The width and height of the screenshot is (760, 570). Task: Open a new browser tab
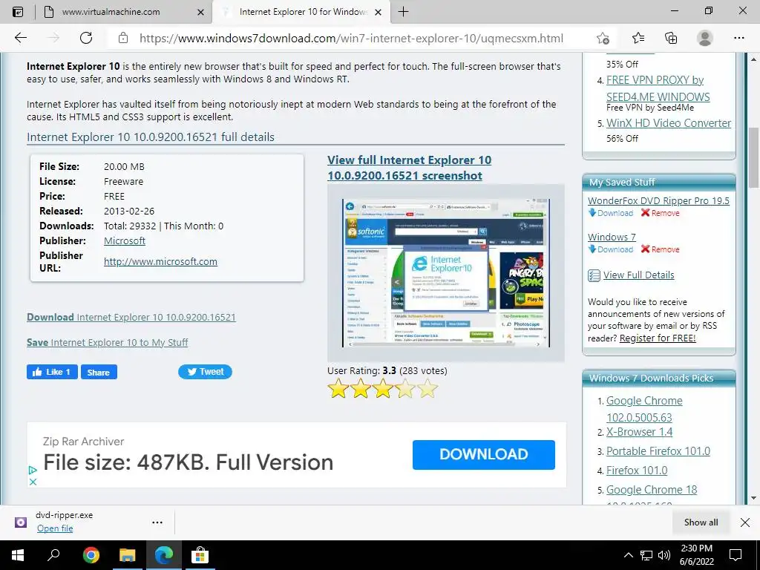click(403, 12)
